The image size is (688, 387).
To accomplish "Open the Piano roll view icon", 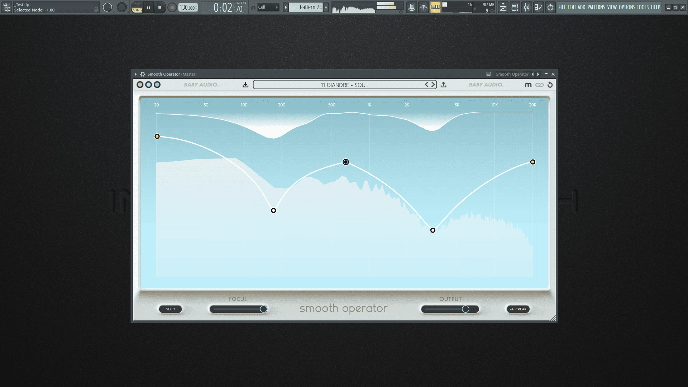I will pos(539,7).
